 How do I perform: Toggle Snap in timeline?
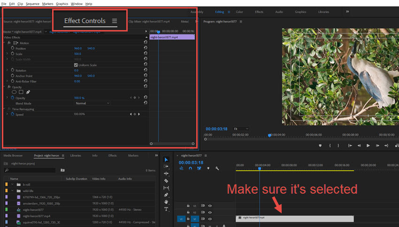coord(190,168)
